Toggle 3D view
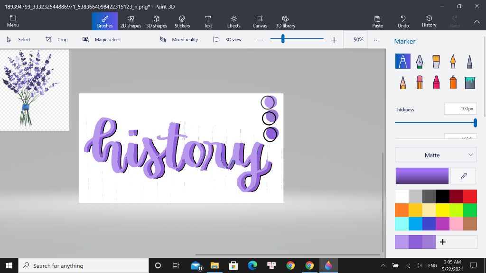The width and height of the screenshot is (486, 273). coord(227,40)
